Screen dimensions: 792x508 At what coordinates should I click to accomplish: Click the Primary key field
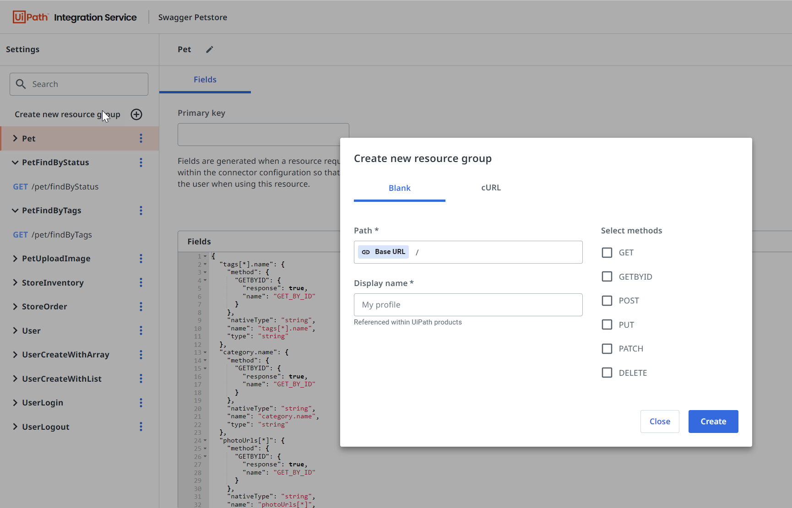coord(263,135)
